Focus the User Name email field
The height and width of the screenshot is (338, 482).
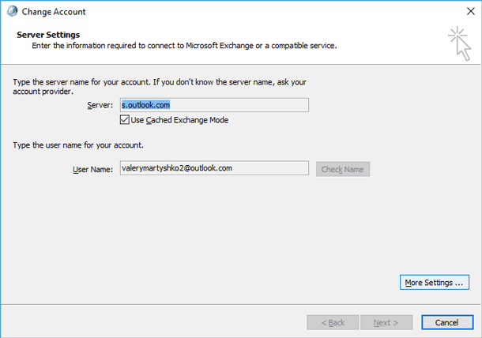click(x=214, y=168)
